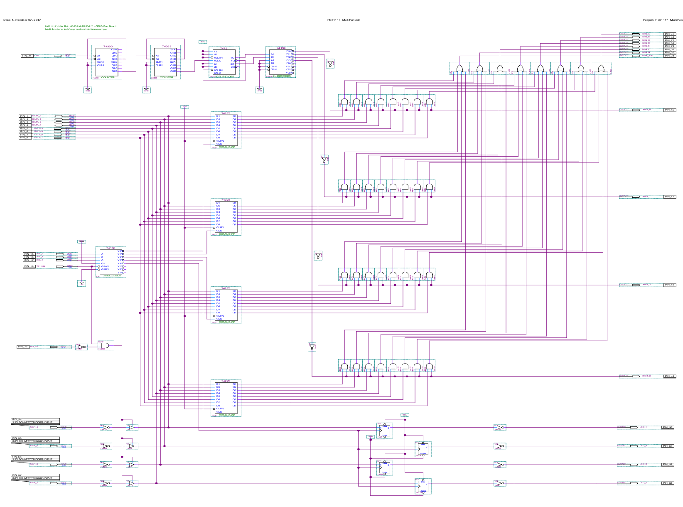Select the 74138 3:8 decoder block
The height and width of the screenshot is (507, 683).
pyautogui.click(x=111, y=262)
